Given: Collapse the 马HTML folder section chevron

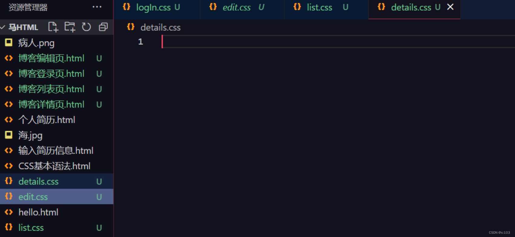Looking at the screenshot, I should 3,27.
